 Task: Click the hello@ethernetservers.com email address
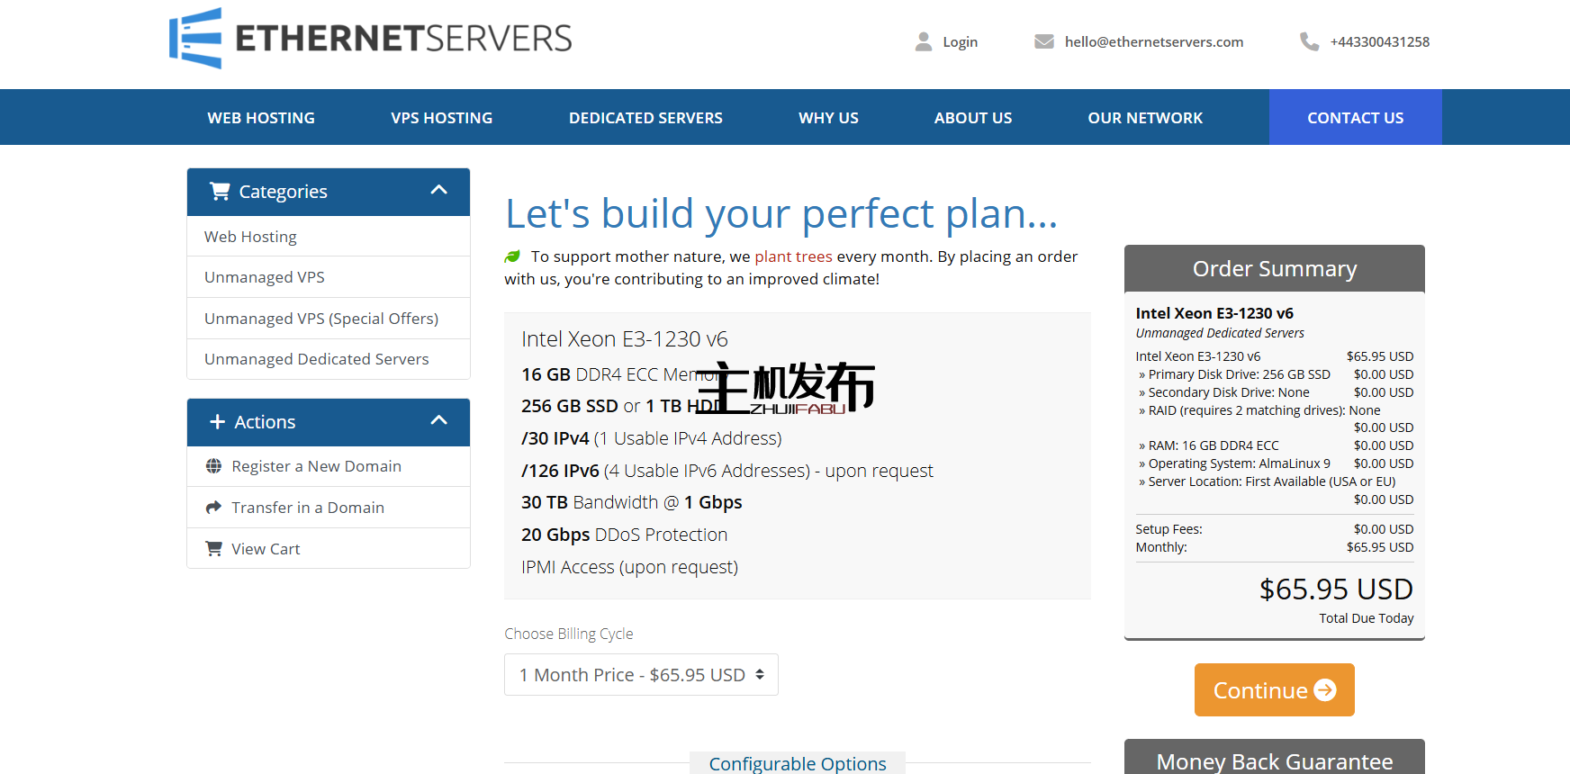pos(1153,41)
